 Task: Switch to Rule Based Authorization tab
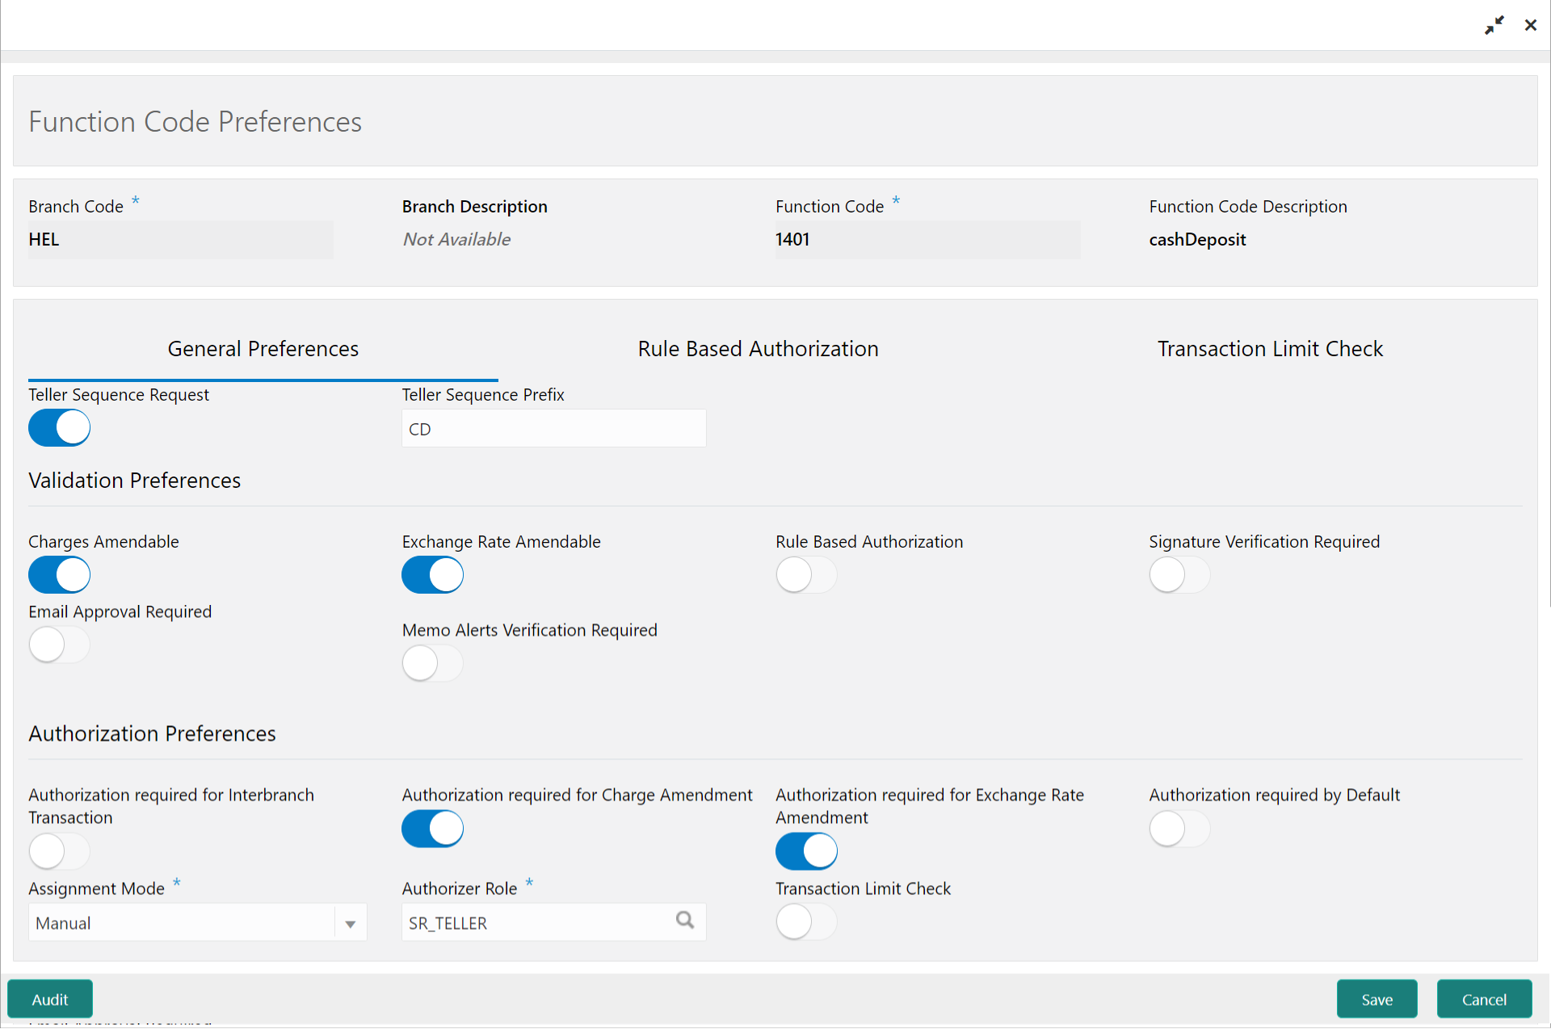click(x=758, y=349)
